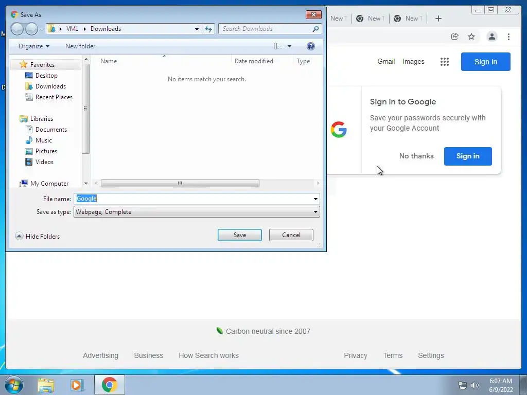This screenshot has height=395, width=527.
Task: Click Sign in inside the Google prompt card
Action: coord(468,156)
